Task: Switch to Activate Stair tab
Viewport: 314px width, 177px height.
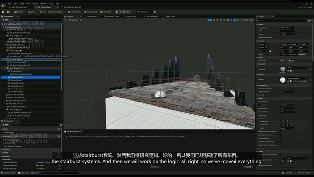Action: [x=130, y=16]
